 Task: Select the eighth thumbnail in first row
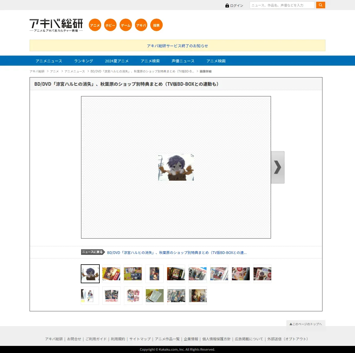point(241,274)
